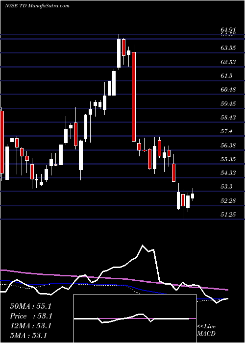
Task: Click the 56.38 price axis label
Action: click(x=228, y=145)
